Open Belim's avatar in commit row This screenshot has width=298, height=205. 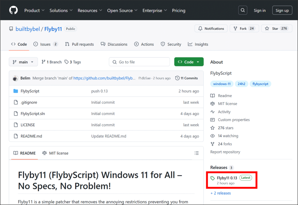point(15,78)
